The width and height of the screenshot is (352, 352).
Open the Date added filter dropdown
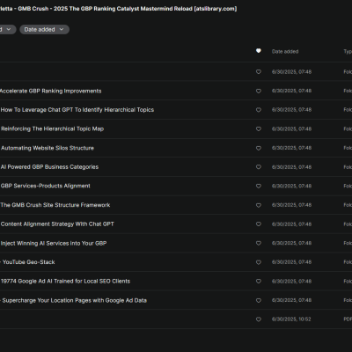[x=44, y=29]
